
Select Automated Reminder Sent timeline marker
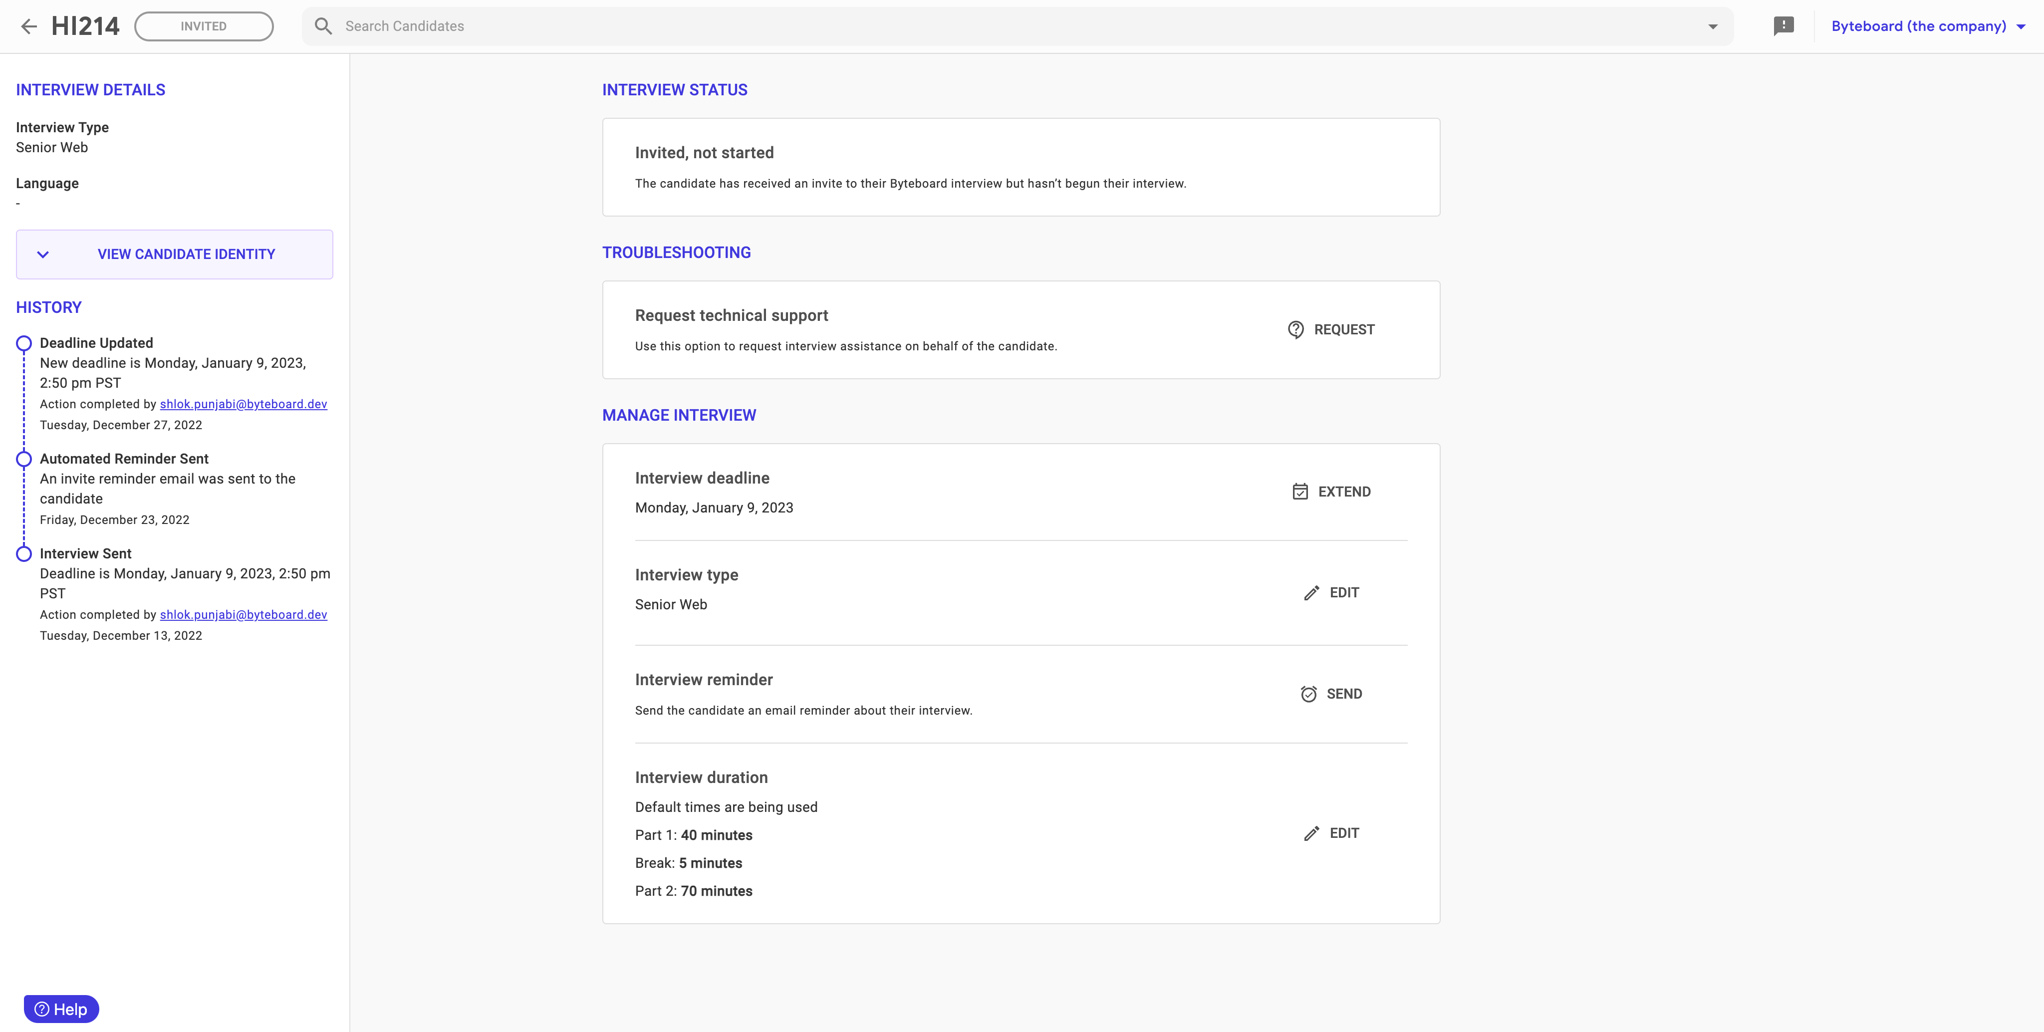click(24, 459)
